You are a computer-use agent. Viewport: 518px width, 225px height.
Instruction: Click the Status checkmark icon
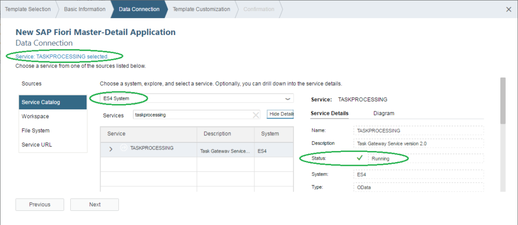coord(360,158)
